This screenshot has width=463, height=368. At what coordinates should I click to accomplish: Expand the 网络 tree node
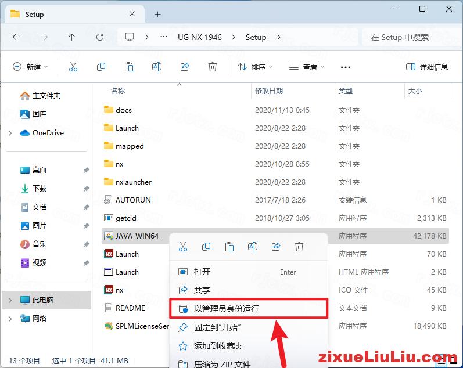[10, 319]
